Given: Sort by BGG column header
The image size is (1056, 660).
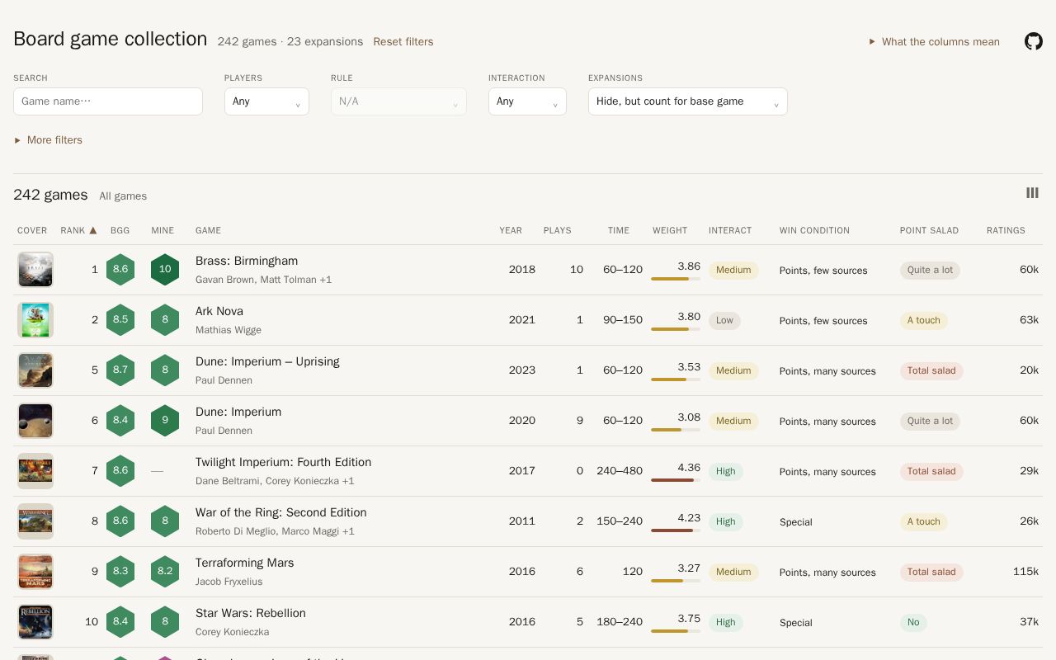Looking at the screenshot, I should [x=120, y=230].
